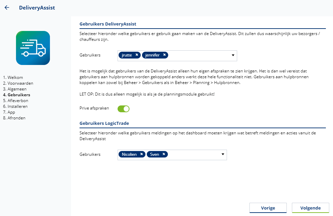Go to step 6. Installeren
The width and height of the screenshot is (333, 216).
pyautogui.click(x=15, y=106)
